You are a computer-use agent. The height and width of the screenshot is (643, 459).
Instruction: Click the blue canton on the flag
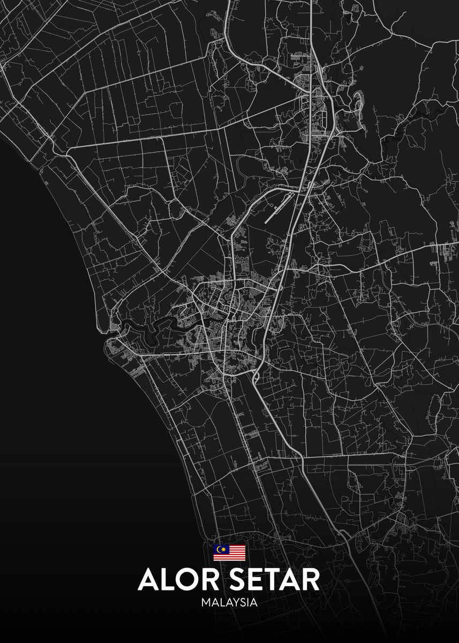click(221, 548)
